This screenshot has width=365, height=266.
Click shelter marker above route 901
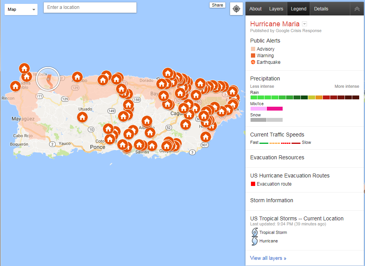coord(206,137)
